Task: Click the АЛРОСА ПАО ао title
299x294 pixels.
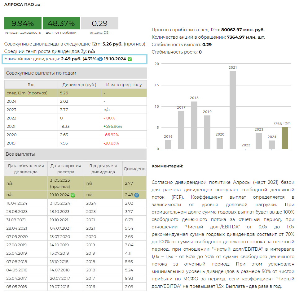Action: click(x=22, y=5)
